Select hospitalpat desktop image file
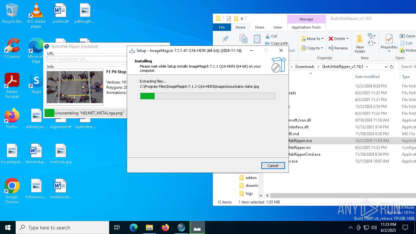This screenshot has width=416, height=234. pos(12,153)
